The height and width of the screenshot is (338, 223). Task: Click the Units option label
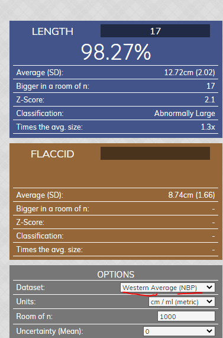pyautogui.click(x=26, y=301)
